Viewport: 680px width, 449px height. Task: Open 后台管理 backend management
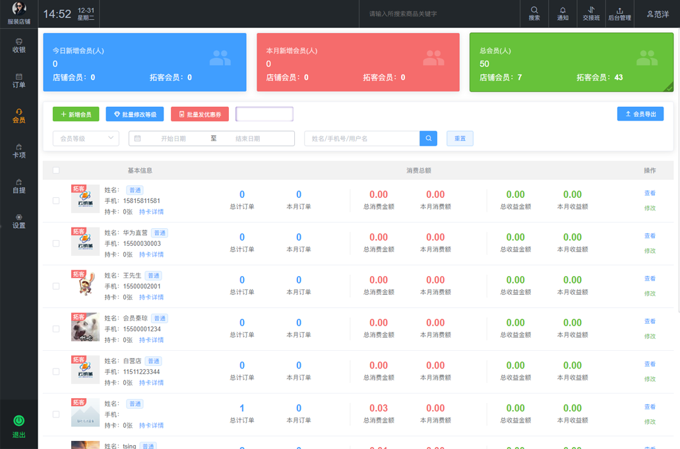tap(619, 13)
